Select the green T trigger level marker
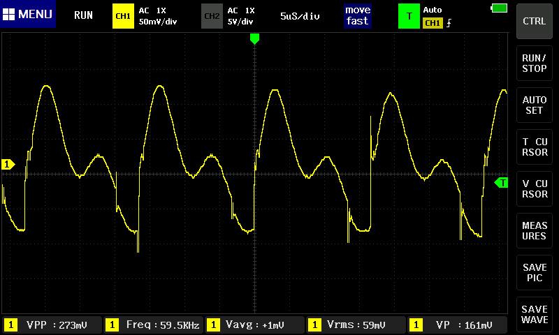Image resolution: width=559 pixels, height=335 pixels. [501, 183]
